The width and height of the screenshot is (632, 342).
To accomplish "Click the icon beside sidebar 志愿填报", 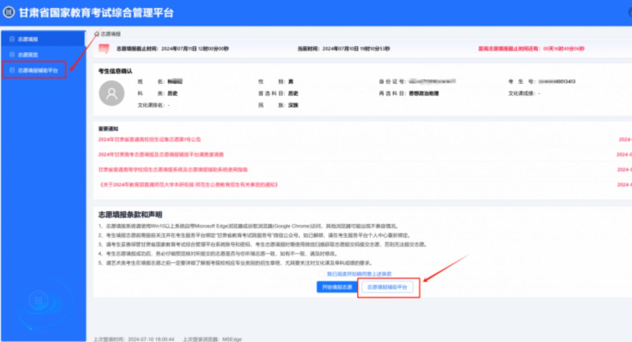I will (12, 39).
